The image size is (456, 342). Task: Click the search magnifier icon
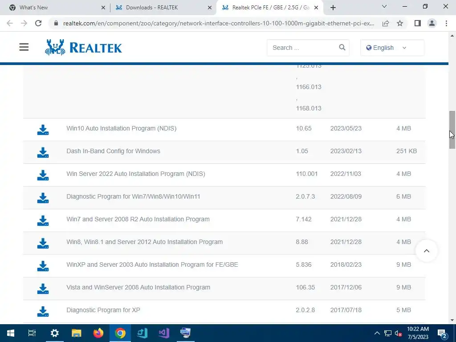tap(342, 47)
